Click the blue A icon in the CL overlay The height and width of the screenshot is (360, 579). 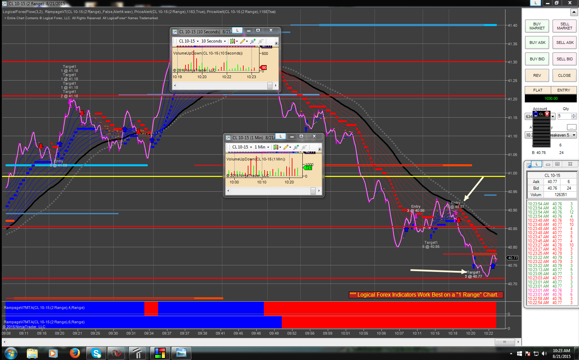pyautogui.click(x=536, y=114)
